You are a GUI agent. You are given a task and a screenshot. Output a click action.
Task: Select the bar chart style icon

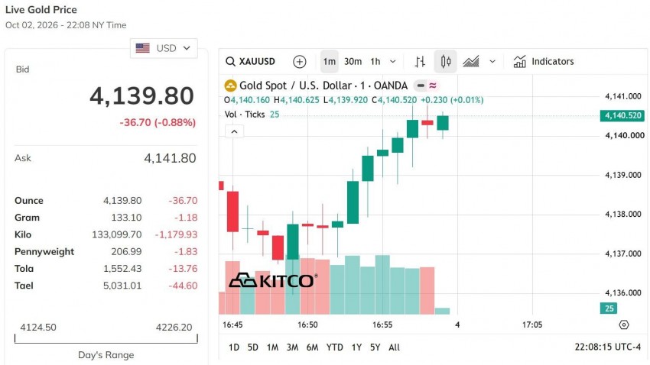(x=420, y=62)
